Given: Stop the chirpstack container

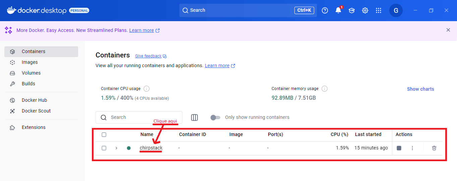Looking at the screenshot, I should coord(399,148).
